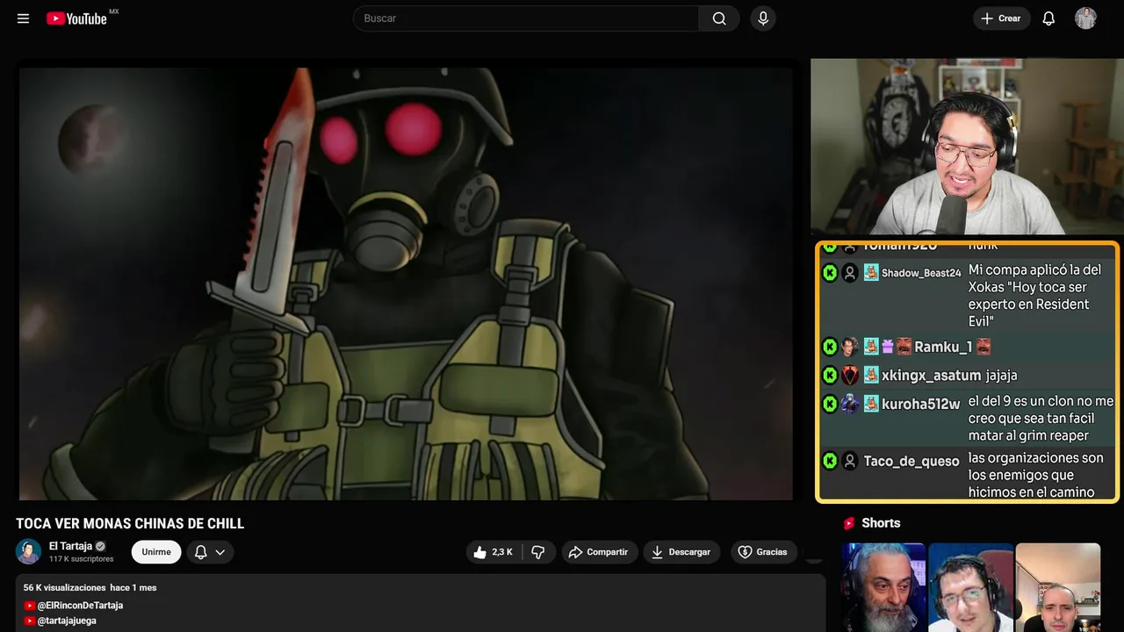This screenshot has height=632, width=1124.
Task: Open the notifications bell
Action: (x=1048, y=18)
